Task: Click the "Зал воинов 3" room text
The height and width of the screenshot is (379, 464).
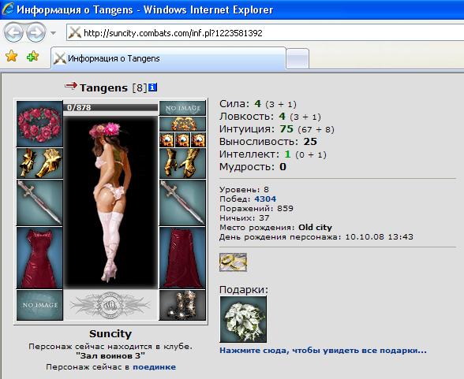Action: pyautogui.click(x=110, y=355)
